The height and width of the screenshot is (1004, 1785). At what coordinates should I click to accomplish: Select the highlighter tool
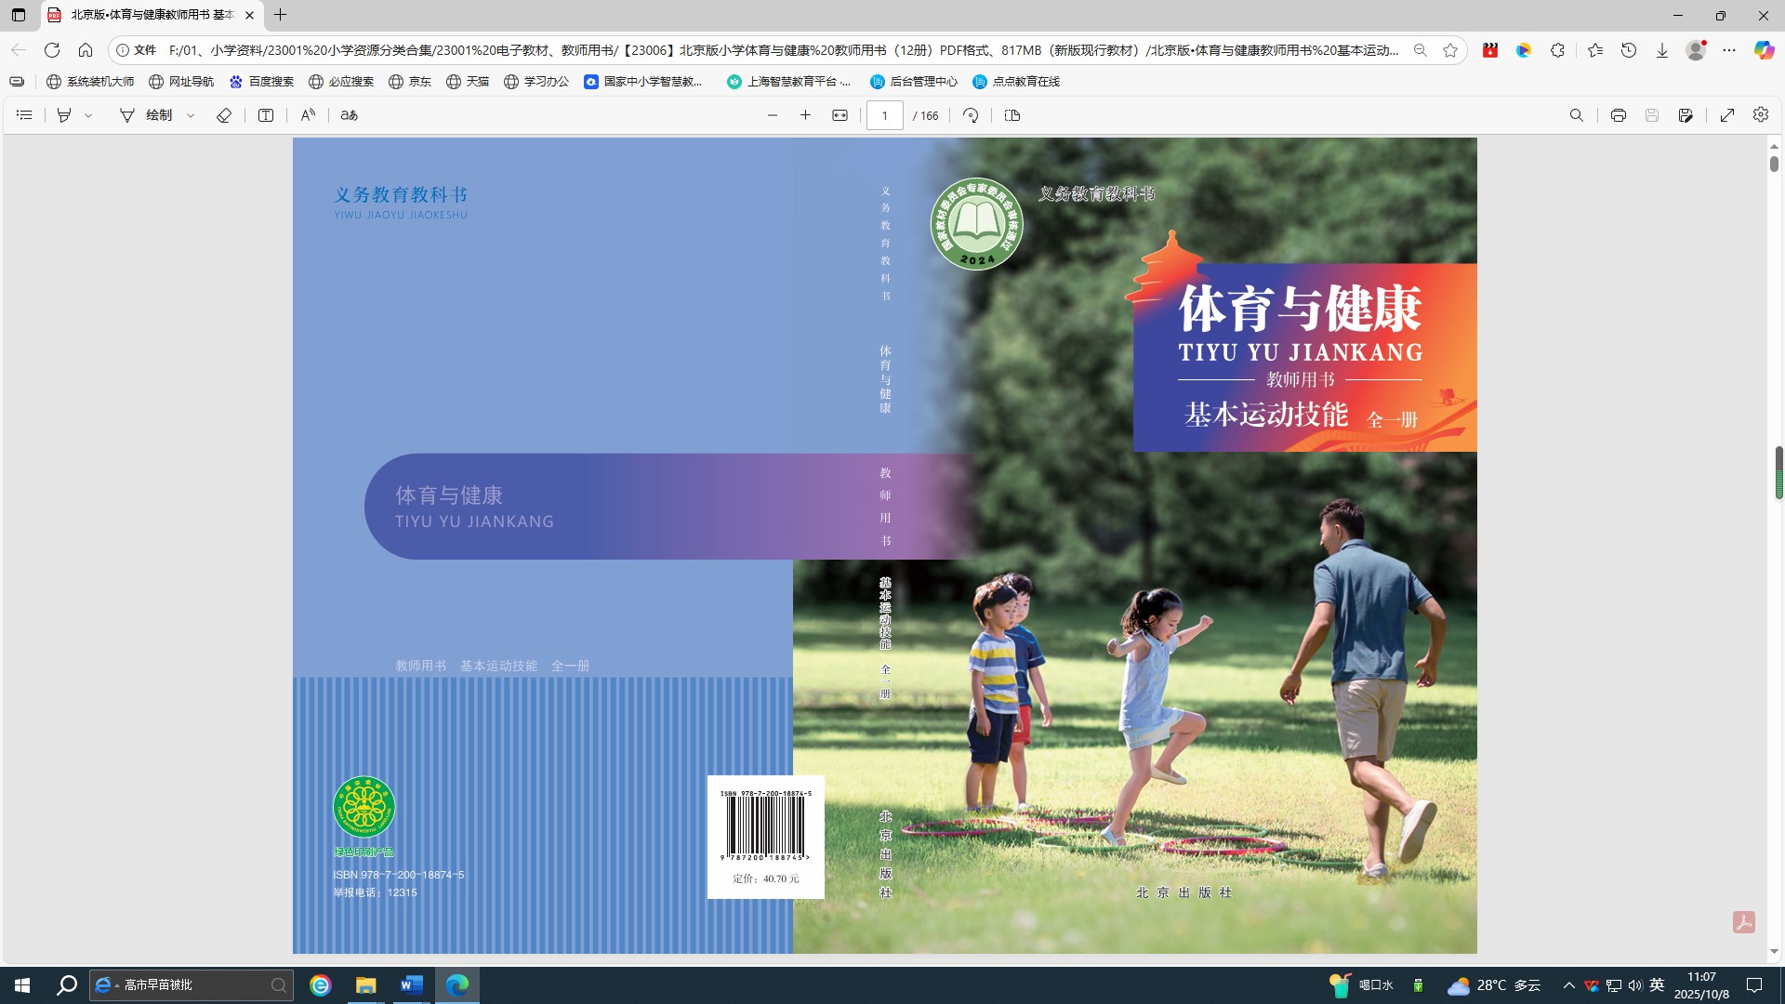[64, 115]
